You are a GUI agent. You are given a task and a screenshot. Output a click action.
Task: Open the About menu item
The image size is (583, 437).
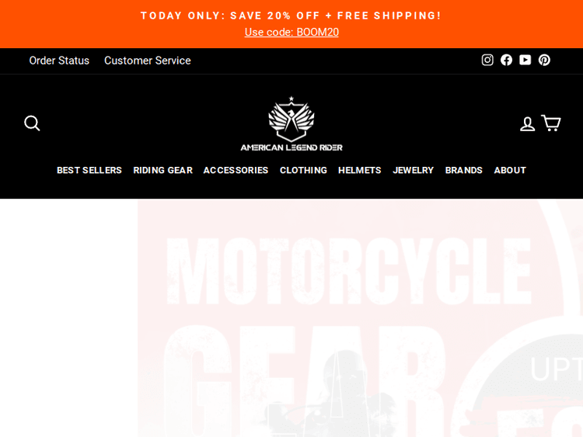[510, 170]
